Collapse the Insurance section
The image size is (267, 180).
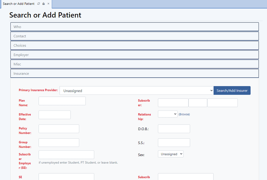pos(135,73)
